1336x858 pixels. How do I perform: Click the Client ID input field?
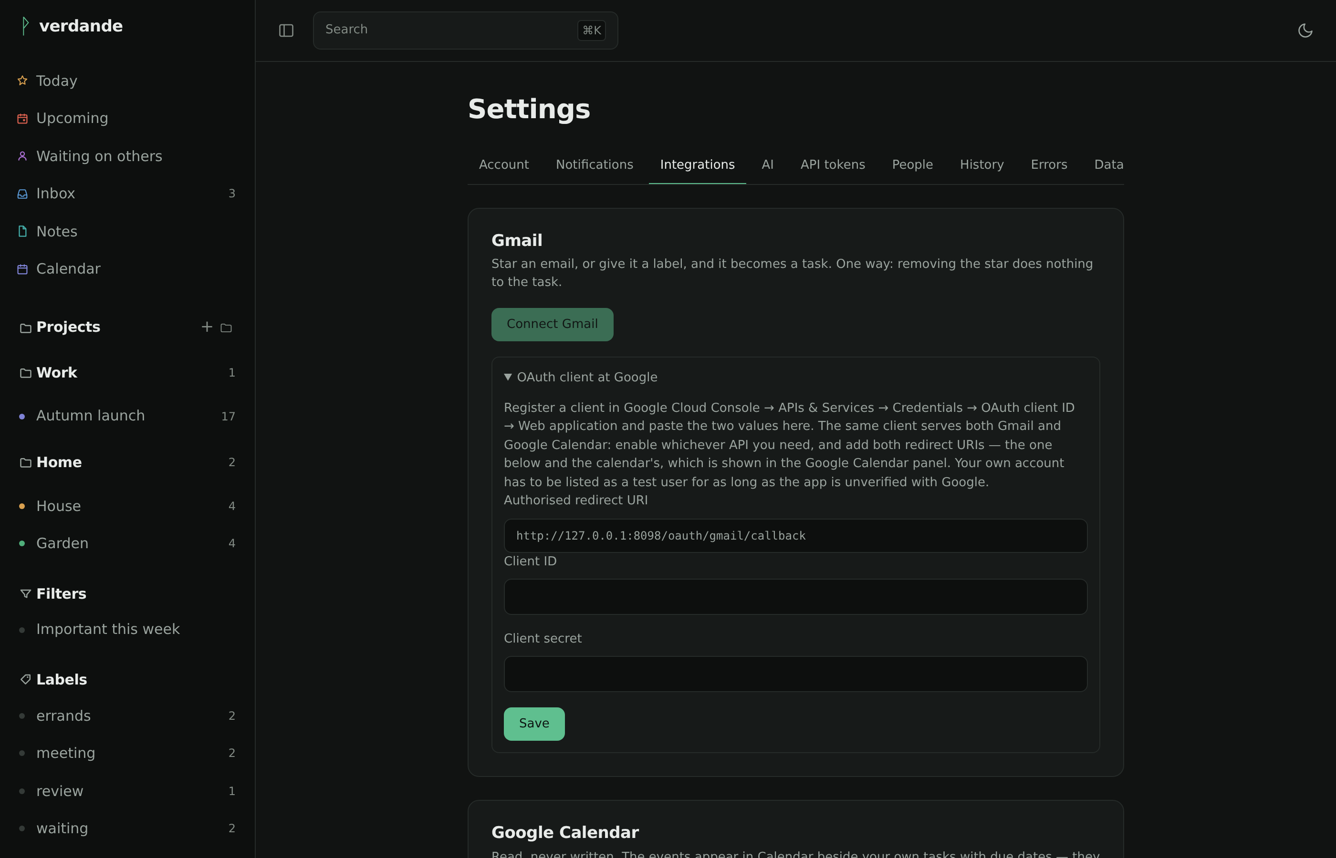(x=795, y=597)
